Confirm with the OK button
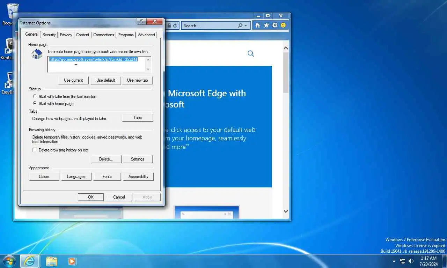The image size is (447, 268). (x=91, y=197)
